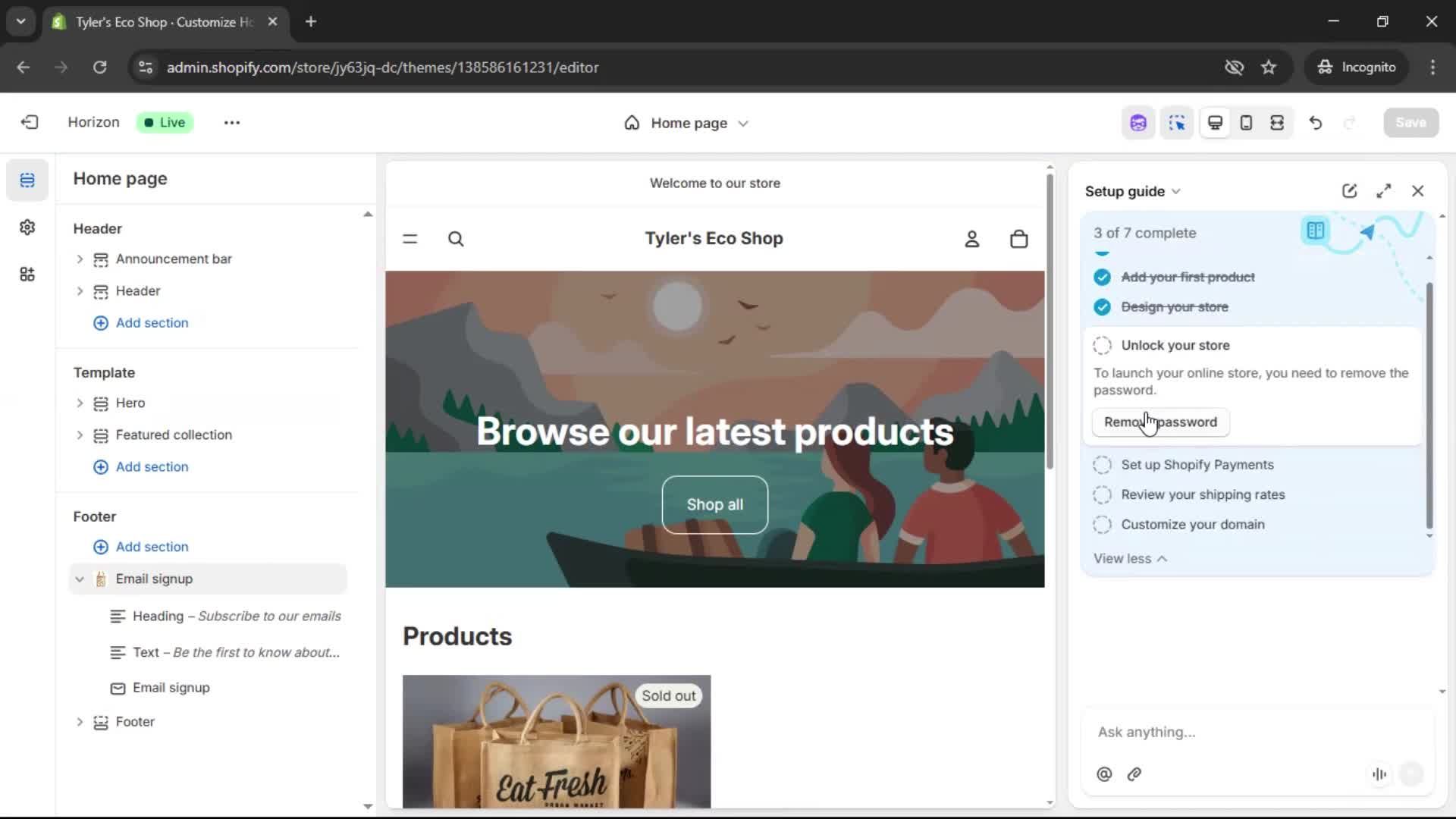1456x819 pixels.
Task: Click the cart icon in store preview
Action: click(1018, 238)
